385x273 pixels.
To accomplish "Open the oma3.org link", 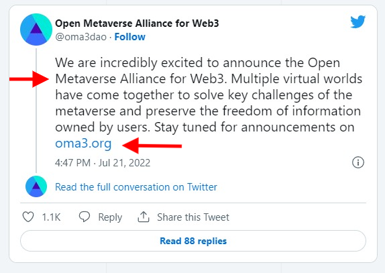I will tap(83, 144).
